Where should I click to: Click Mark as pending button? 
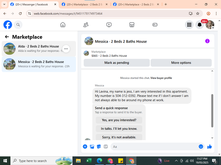117,63
